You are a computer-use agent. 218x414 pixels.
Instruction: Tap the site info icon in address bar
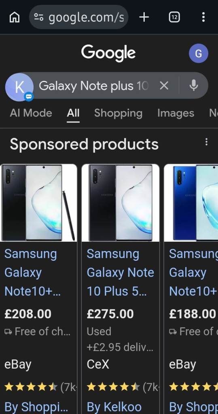pyautogui.click(x=39, y=17)
